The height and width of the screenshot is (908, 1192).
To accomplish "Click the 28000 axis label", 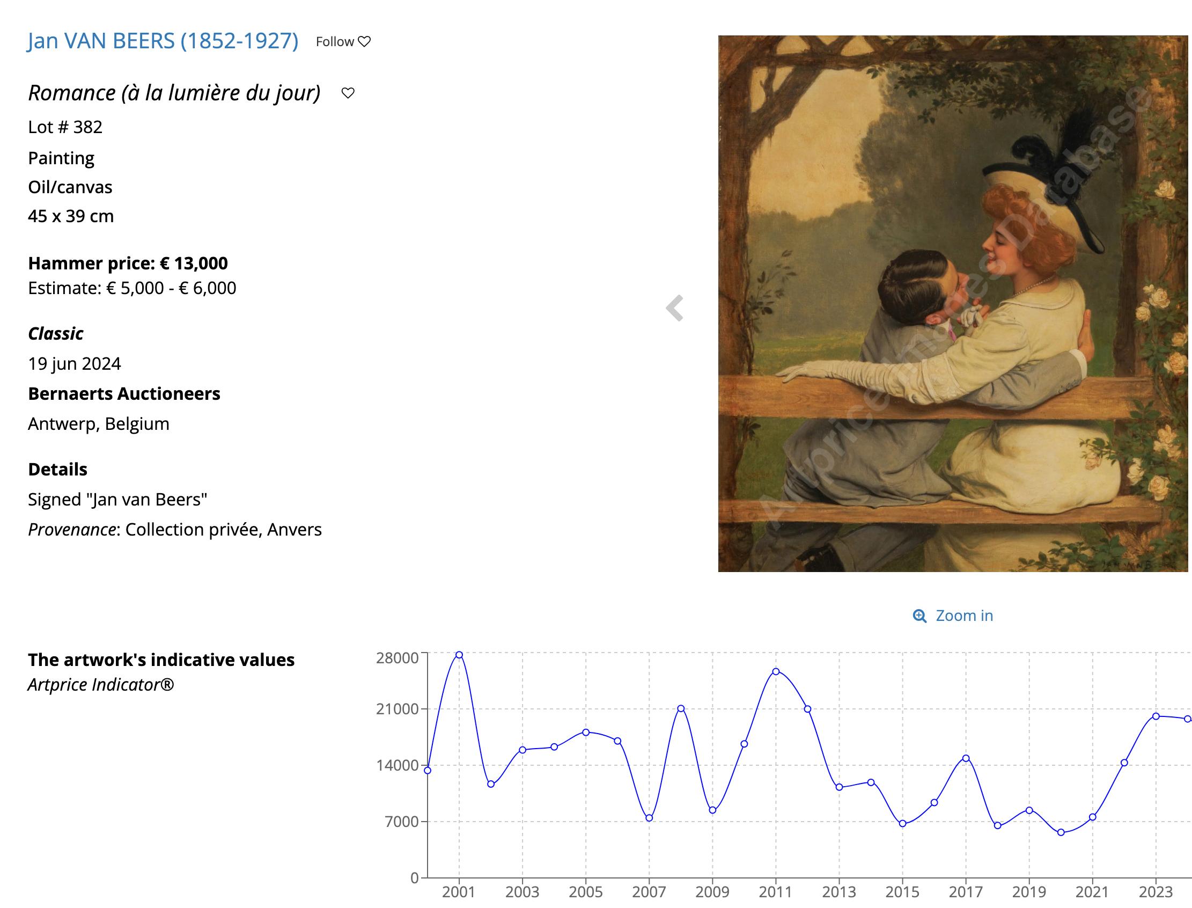I will (x=397, y=658).
